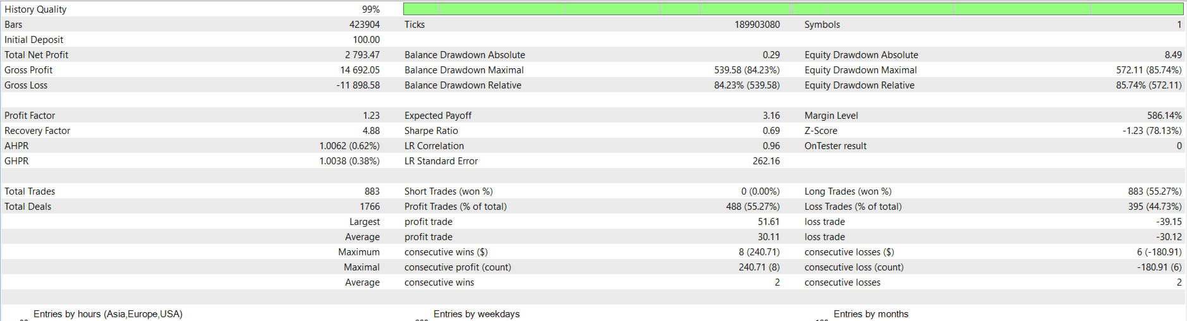Screen dimensions: 1187x321
Task: Click the green History Quality progress bar
Action: click(x=793, y=9)
